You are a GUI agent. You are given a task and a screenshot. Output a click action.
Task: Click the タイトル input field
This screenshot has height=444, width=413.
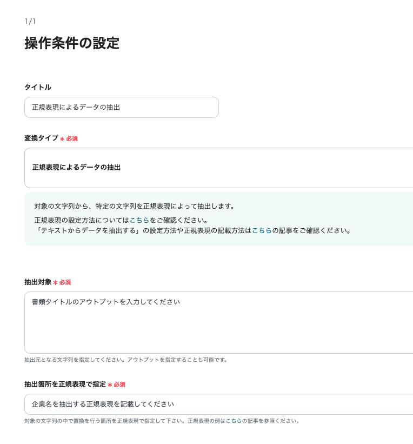pyautogui.click(x=122, y=107)
